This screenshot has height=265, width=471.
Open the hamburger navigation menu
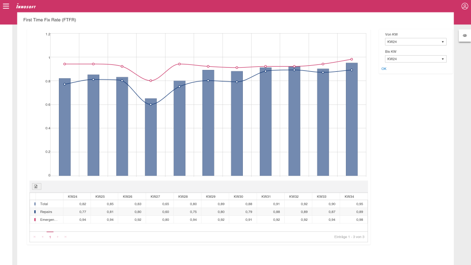point(6,6)
